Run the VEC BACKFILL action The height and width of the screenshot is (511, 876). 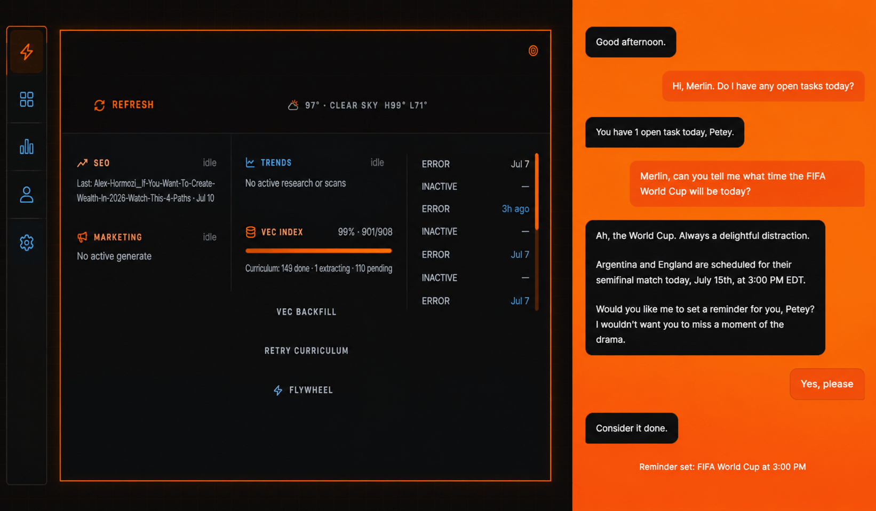coord(306,312)
